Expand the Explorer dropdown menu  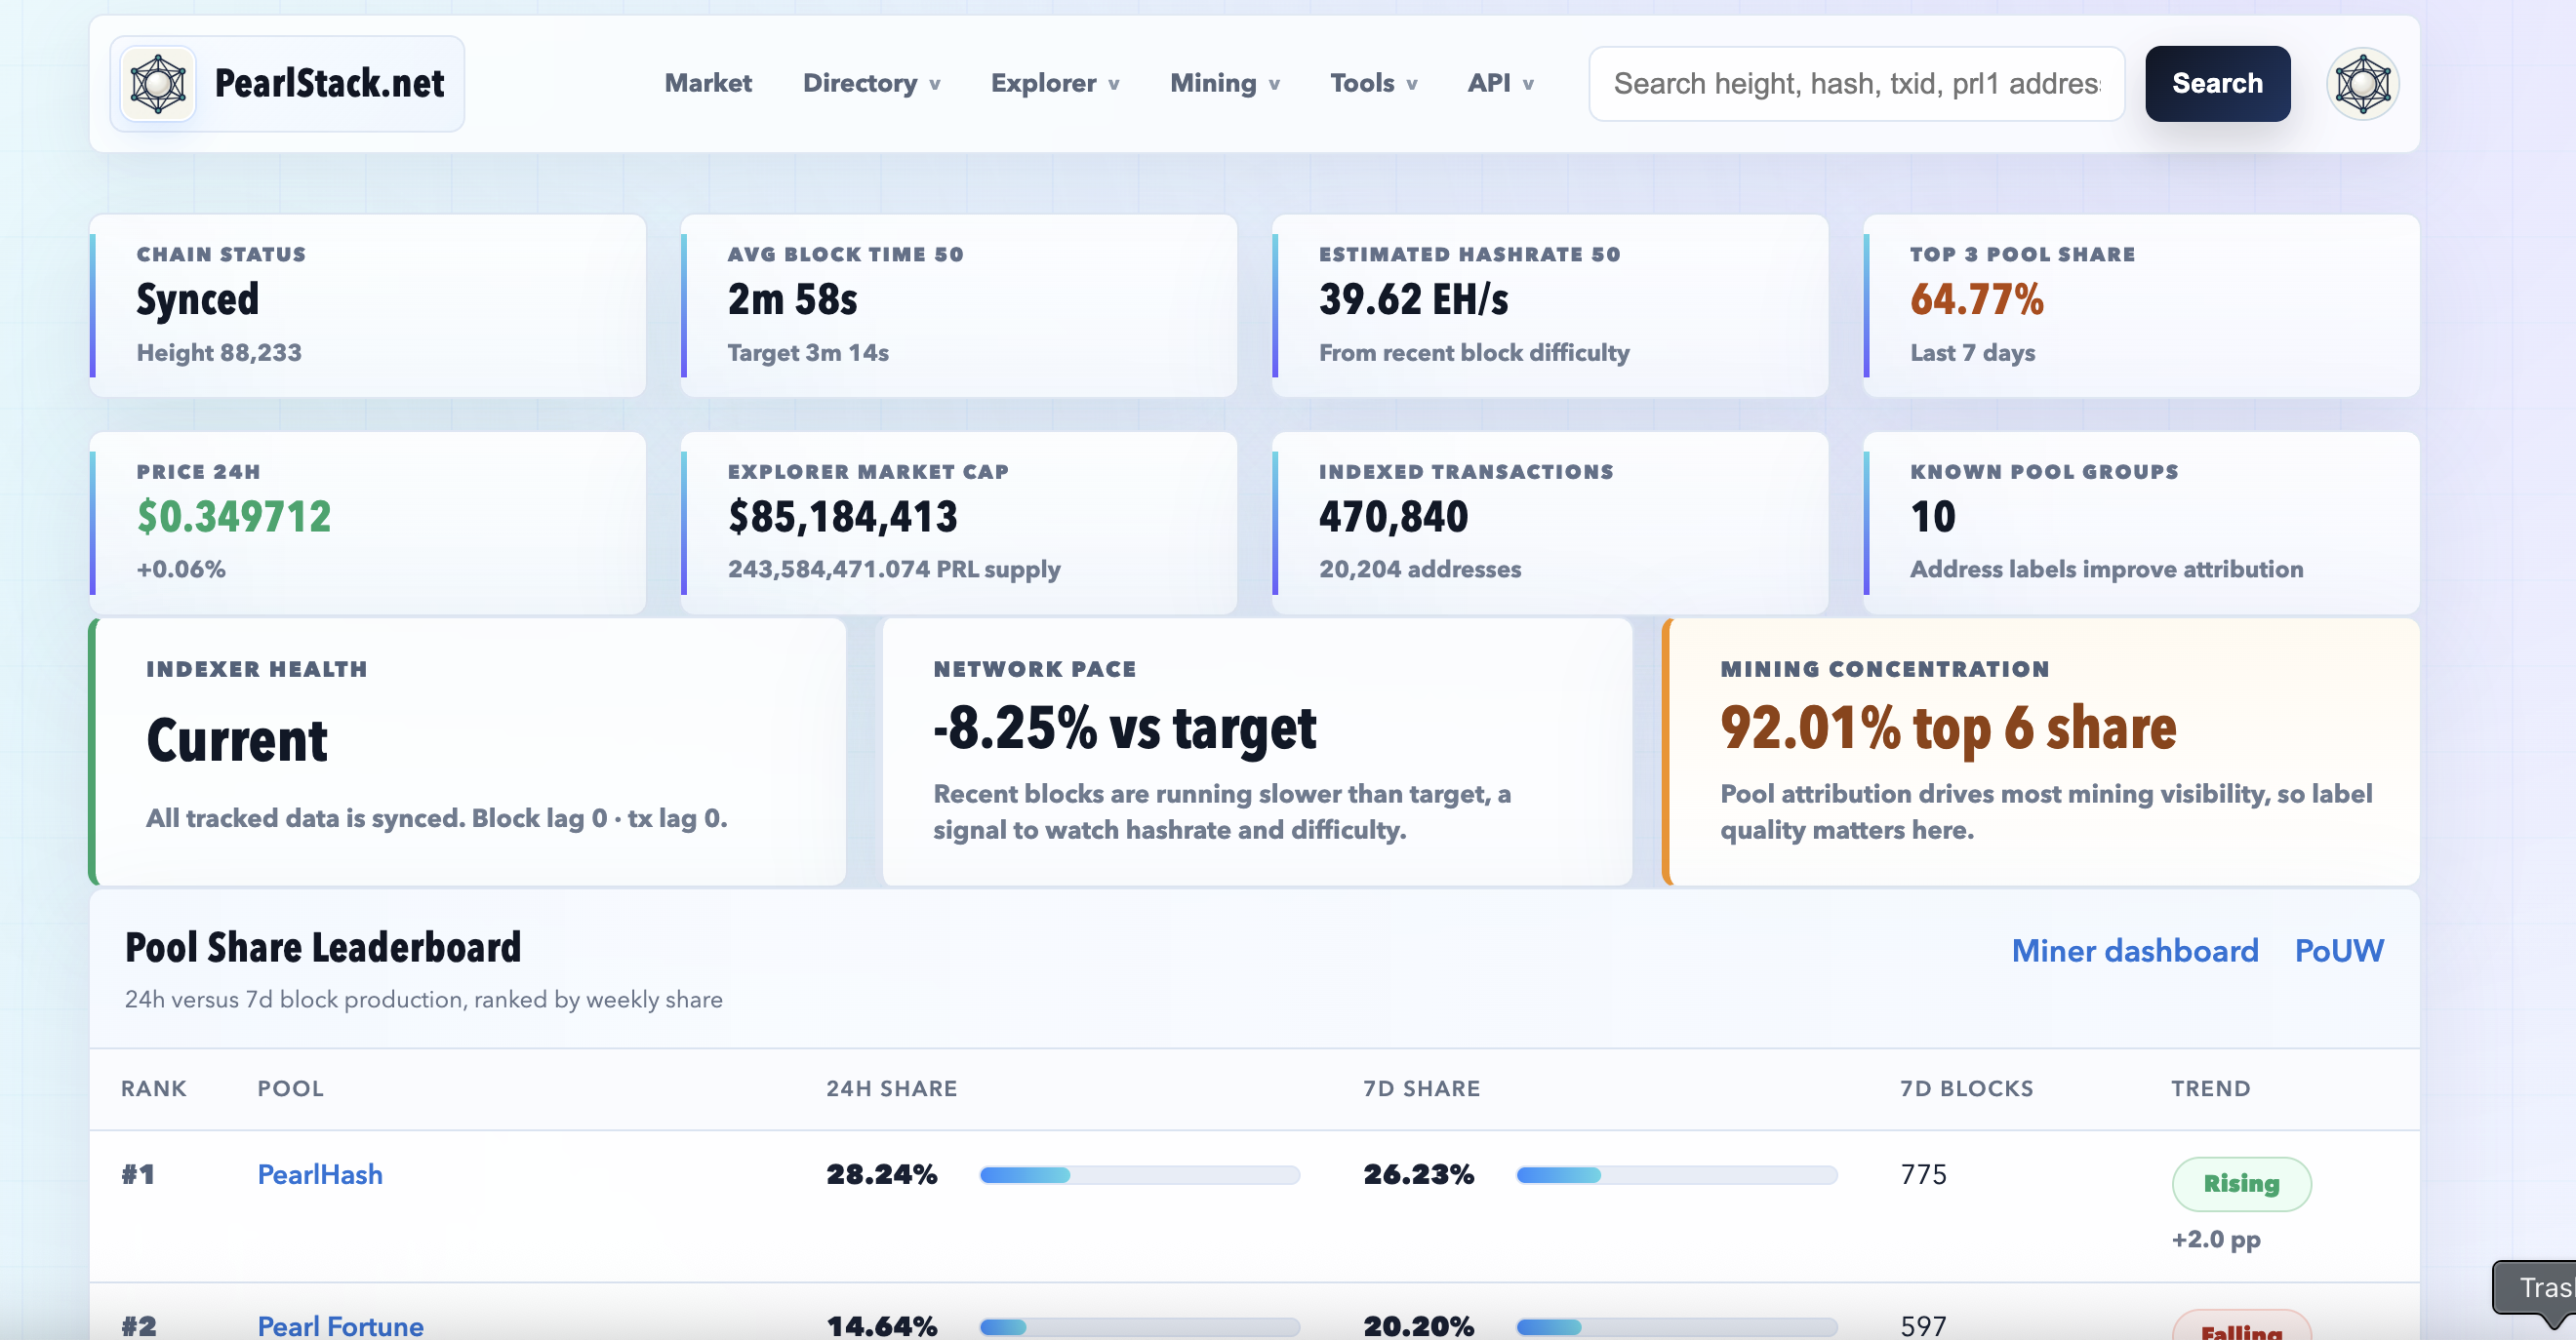[1055, 83]
